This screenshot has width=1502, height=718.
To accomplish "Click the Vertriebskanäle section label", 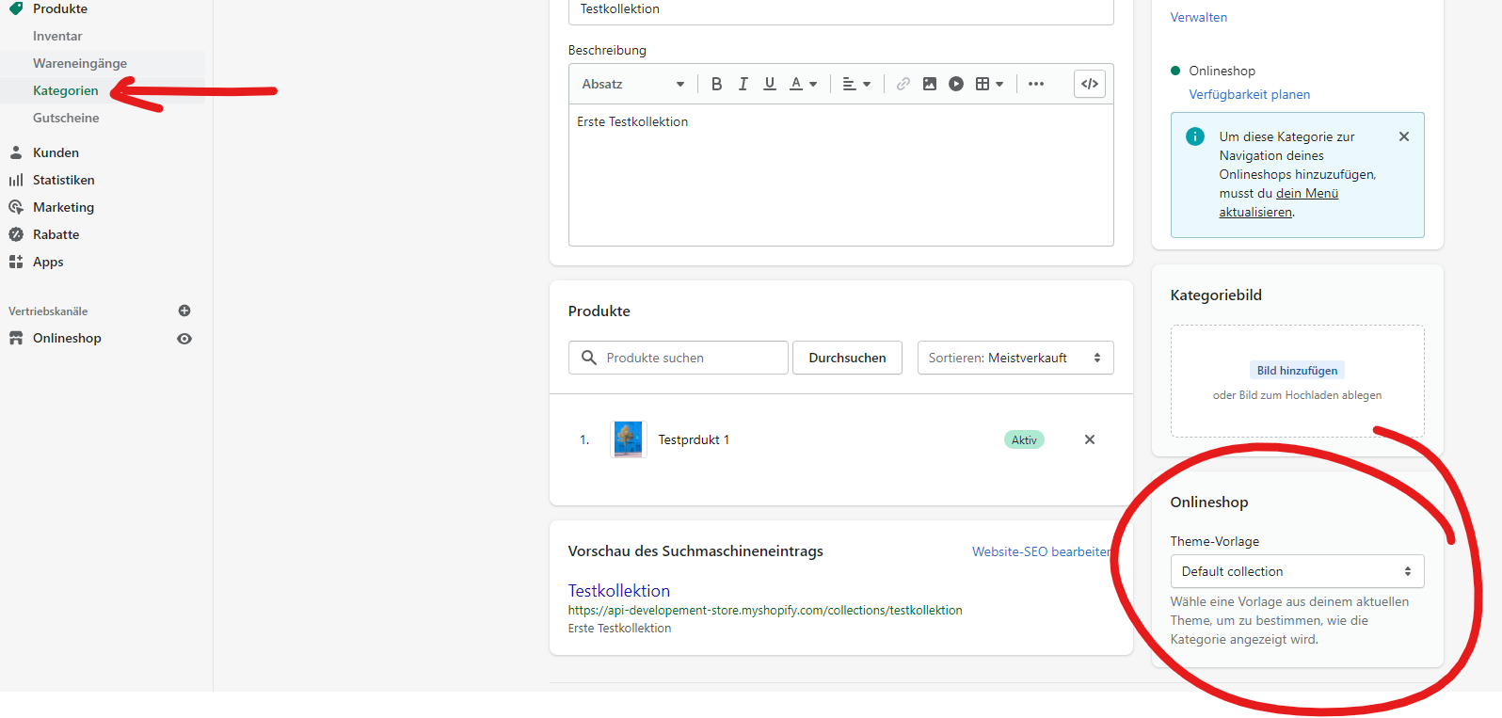I will pyautogui.click(x=48, y=311).
